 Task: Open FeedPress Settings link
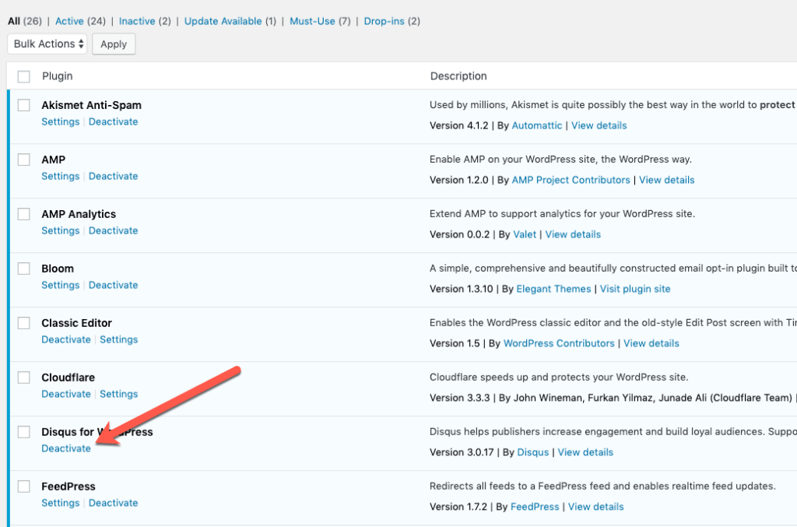[61, 503]
